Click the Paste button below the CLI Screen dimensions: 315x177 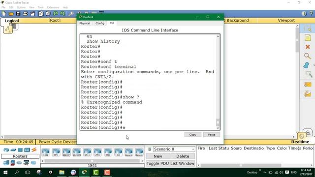[212, 135]
